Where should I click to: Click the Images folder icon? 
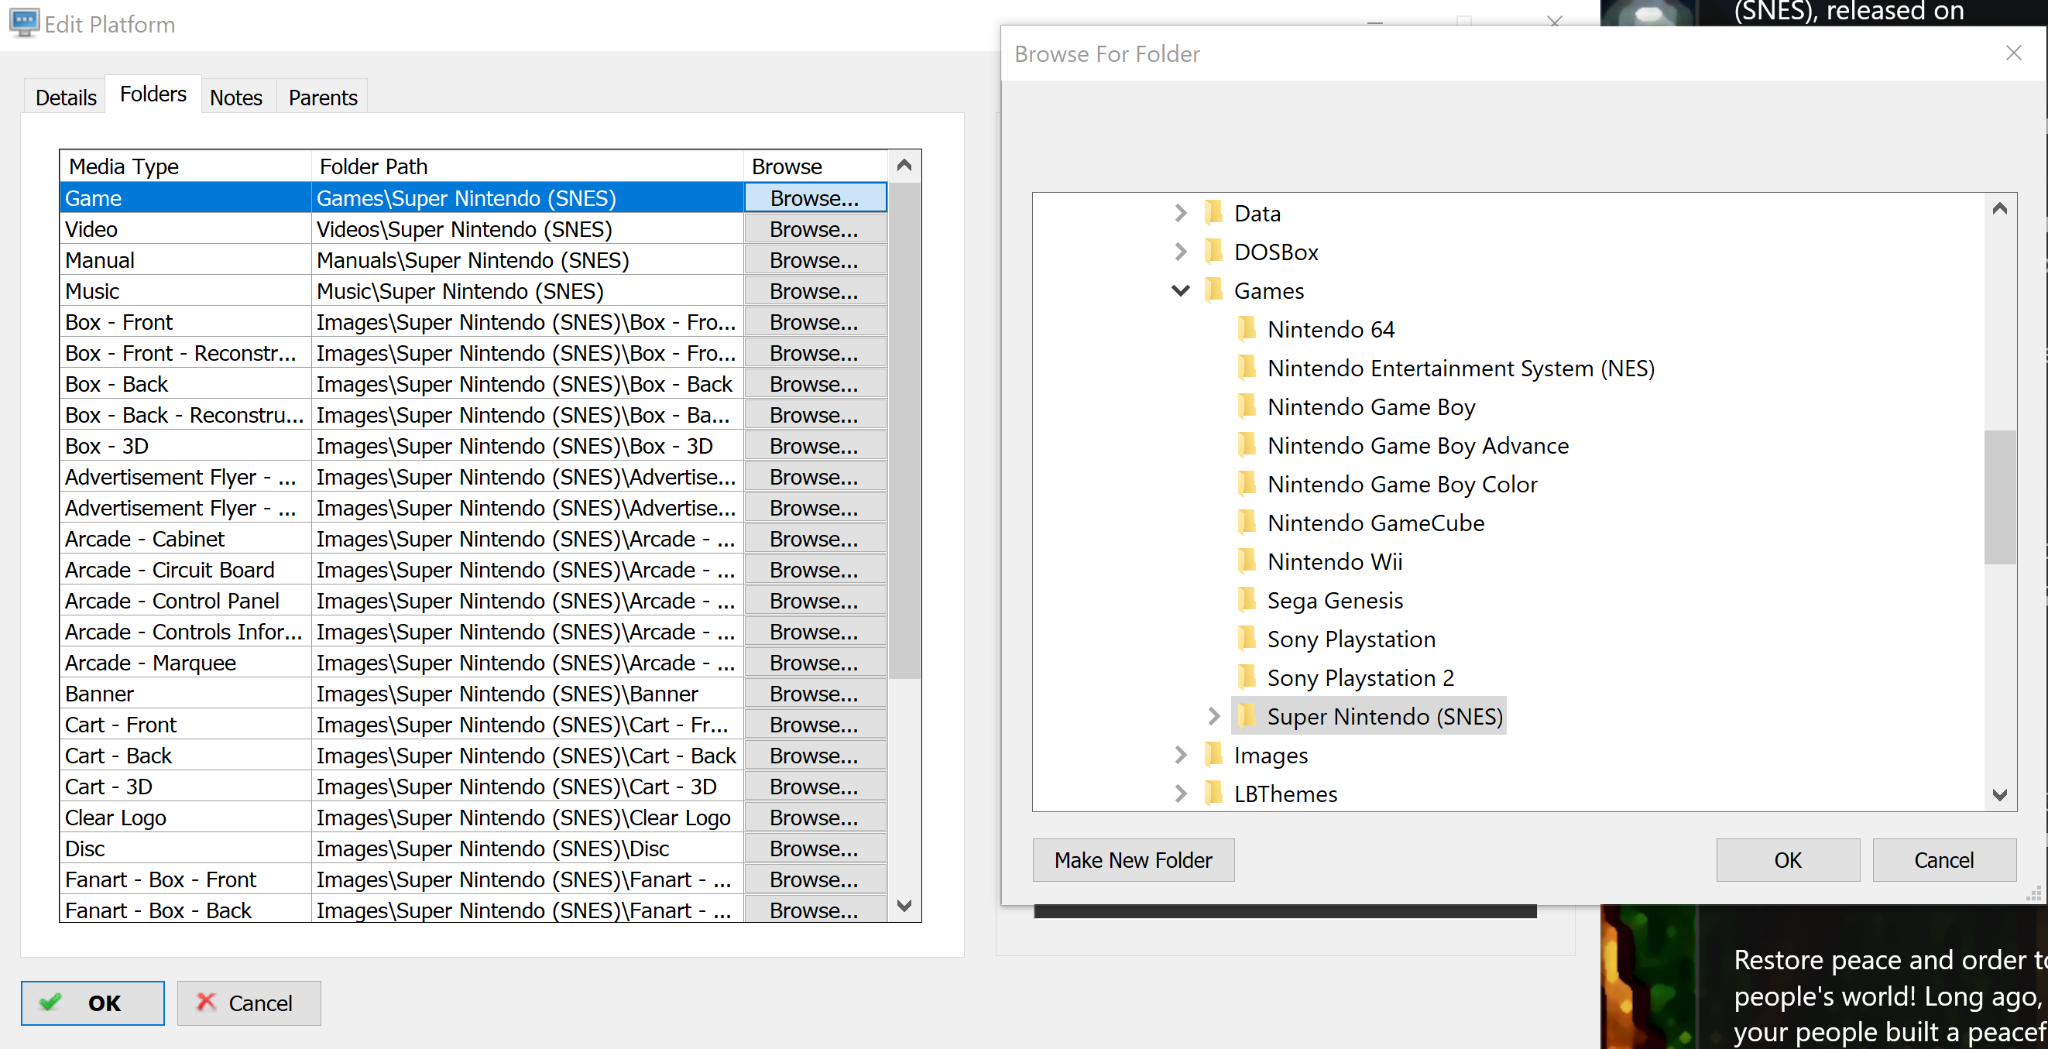1214,755
